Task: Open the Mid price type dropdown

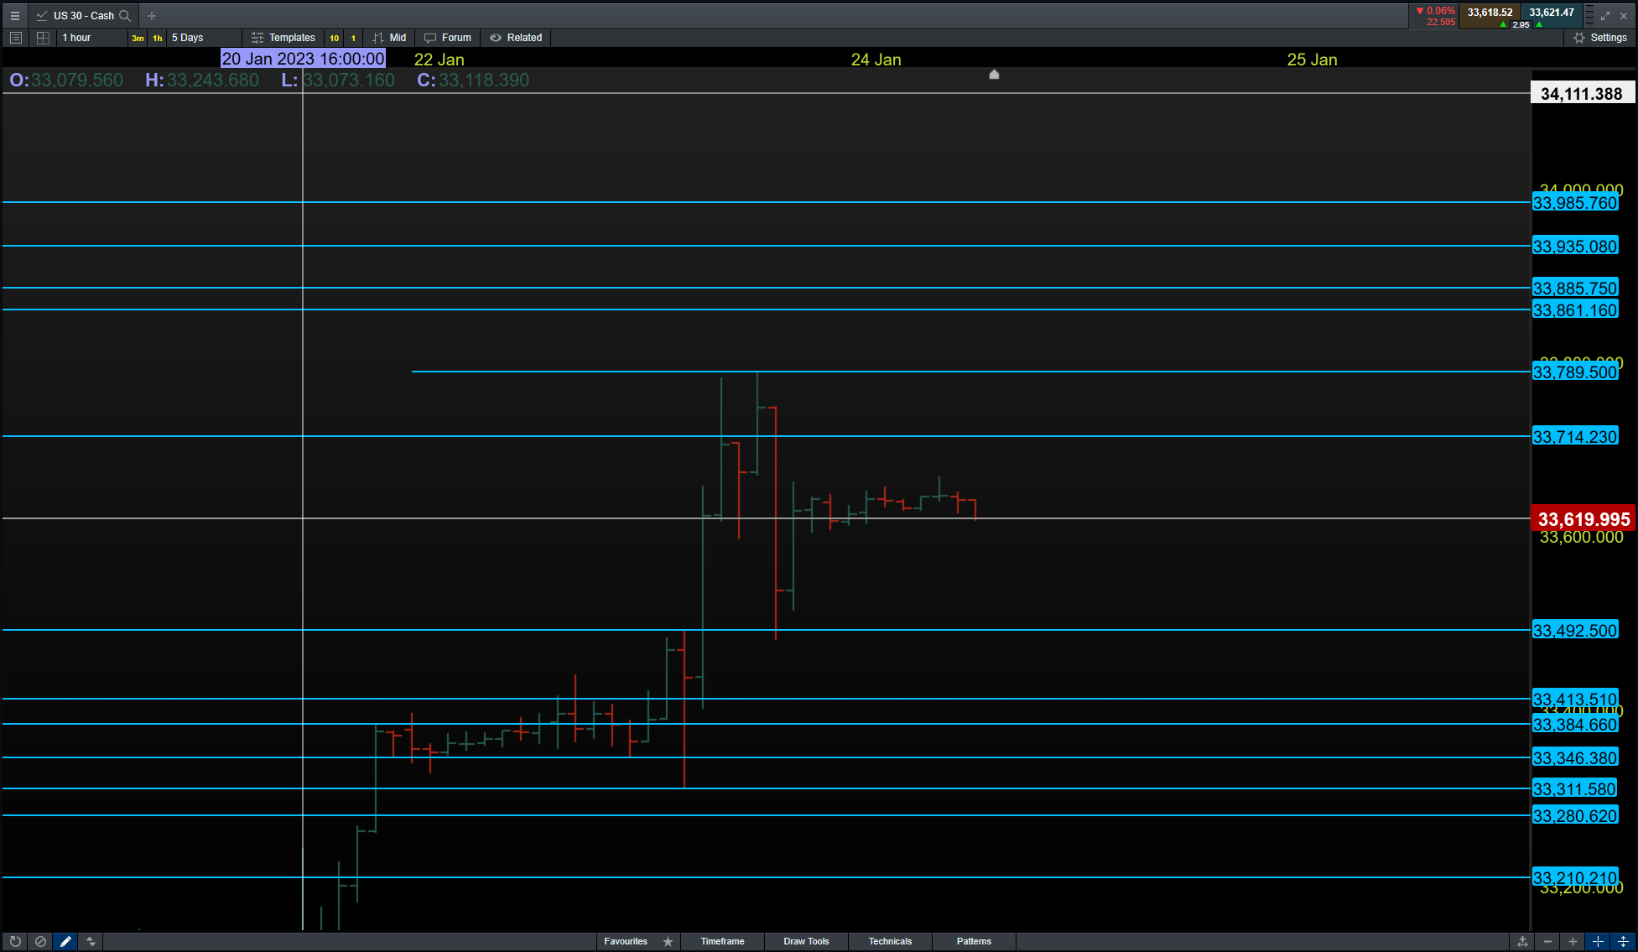Action: (390, 38)
